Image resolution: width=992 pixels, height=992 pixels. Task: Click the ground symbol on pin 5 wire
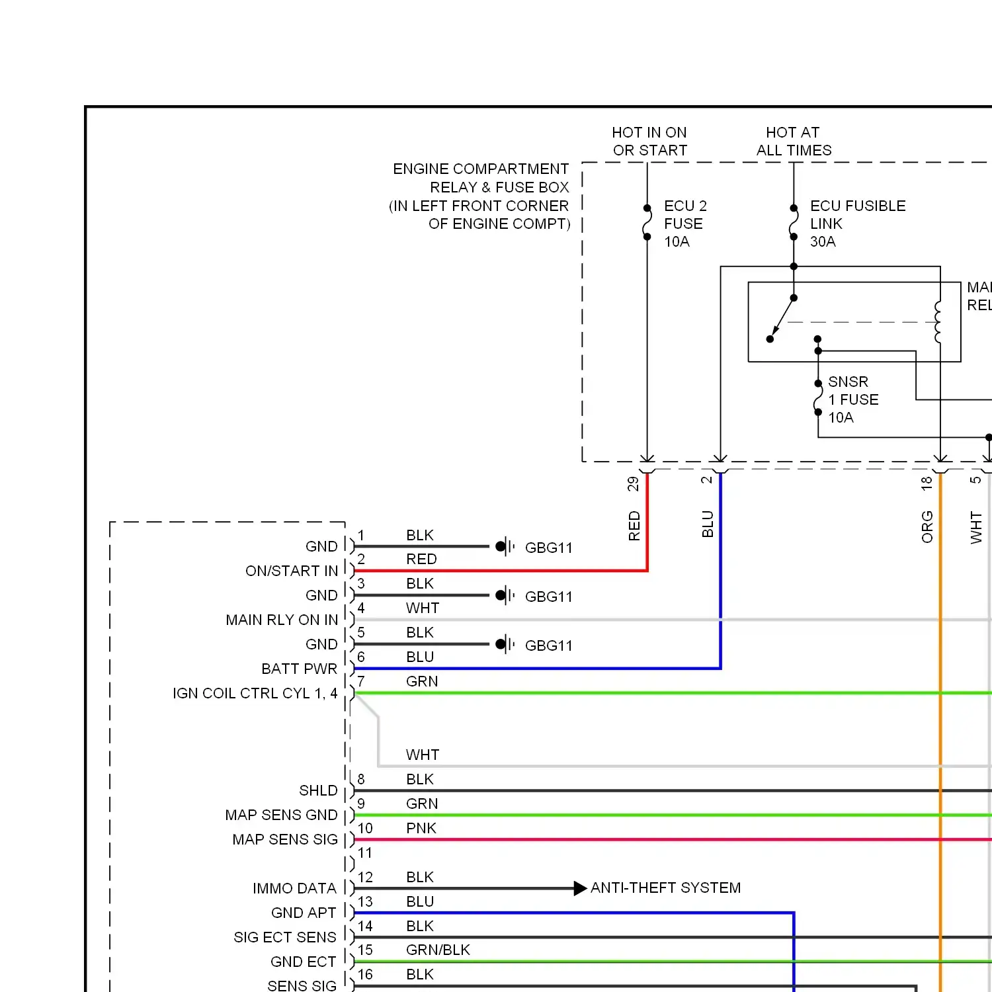[505, 645]
